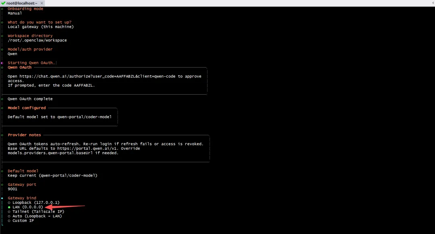This screenshot has width=435, height=234.
Task: Click the 'Provider notes' heading
Action: point(25,135)
